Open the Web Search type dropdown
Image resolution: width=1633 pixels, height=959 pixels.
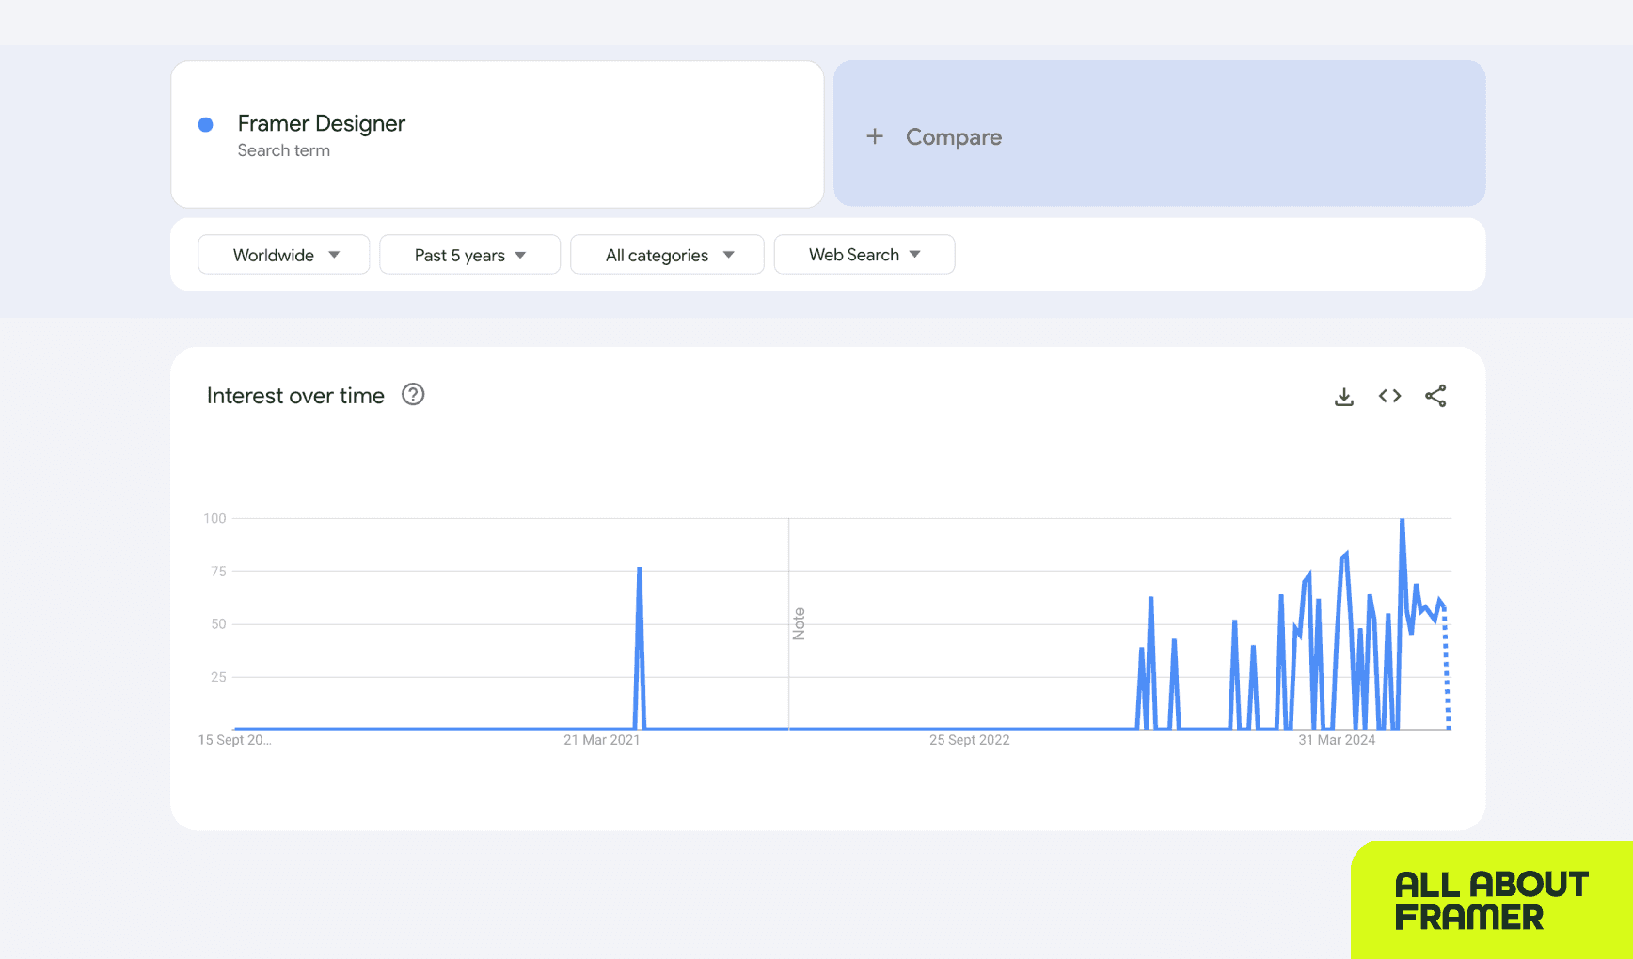pos(864,255)
